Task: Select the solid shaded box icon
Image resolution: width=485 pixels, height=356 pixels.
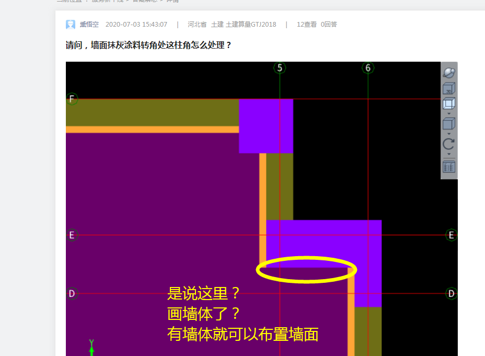Action: (449, 124)
